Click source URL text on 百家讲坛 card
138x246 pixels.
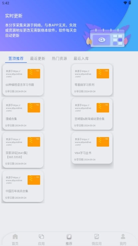click(x=14, y=142)
